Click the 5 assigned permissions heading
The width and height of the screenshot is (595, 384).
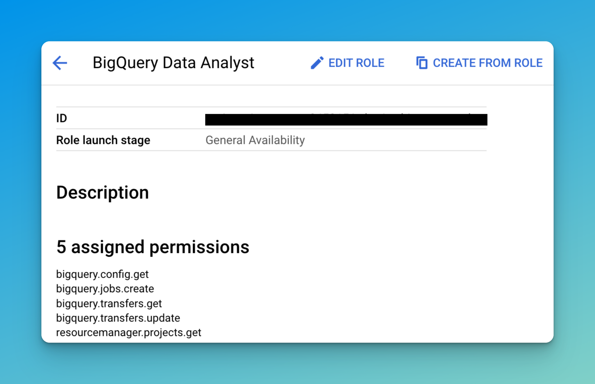coord(153,247)
